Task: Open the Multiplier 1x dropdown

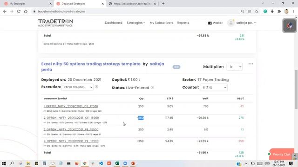Action: point(235,67)
